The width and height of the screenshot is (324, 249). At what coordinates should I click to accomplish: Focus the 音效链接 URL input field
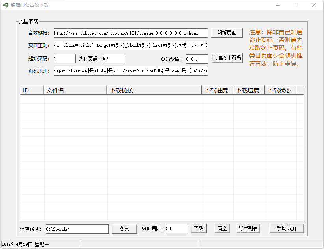[x=130, y=33]
